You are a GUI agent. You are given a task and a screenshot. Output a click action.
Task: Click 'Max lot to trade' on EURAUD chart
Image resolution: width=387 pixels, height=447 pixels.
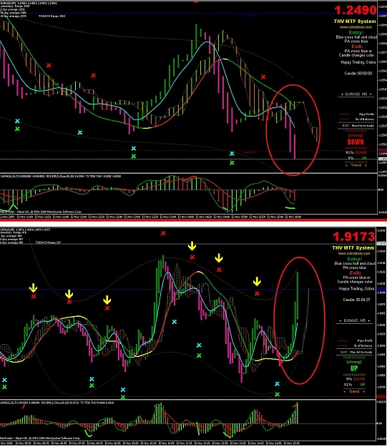tap(361, 352)
